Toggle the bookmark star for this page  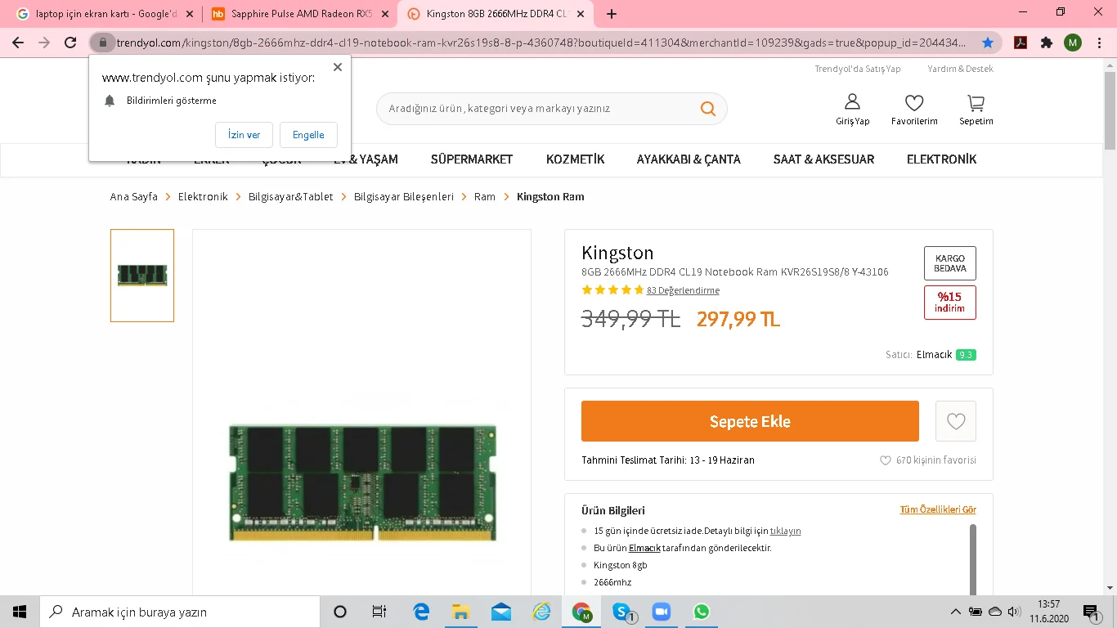click(x=988, y=43)
